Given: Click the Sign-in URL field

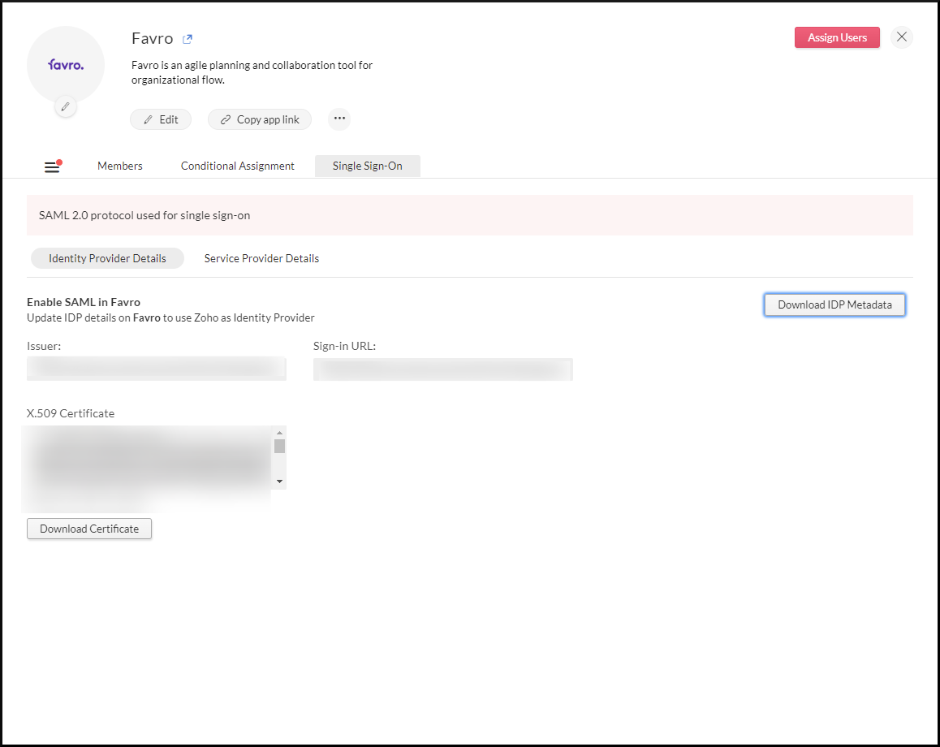Looking at the screenshot, I should click(x=443, y=369).
